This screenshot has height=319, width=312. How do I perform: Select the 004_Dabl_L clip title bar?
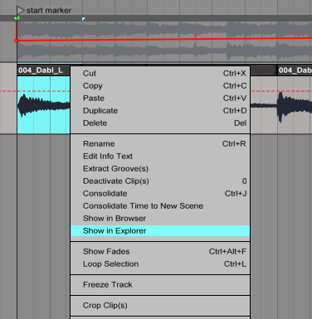(43, 70)
